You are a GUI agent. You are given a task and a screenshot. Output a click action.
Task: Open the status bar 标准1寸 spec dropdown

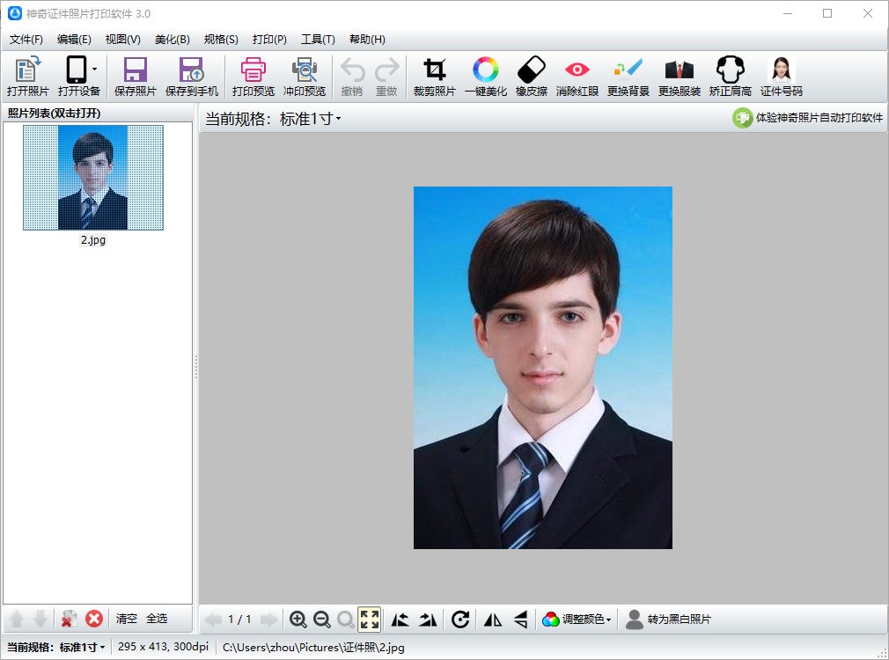coord(82,648)
